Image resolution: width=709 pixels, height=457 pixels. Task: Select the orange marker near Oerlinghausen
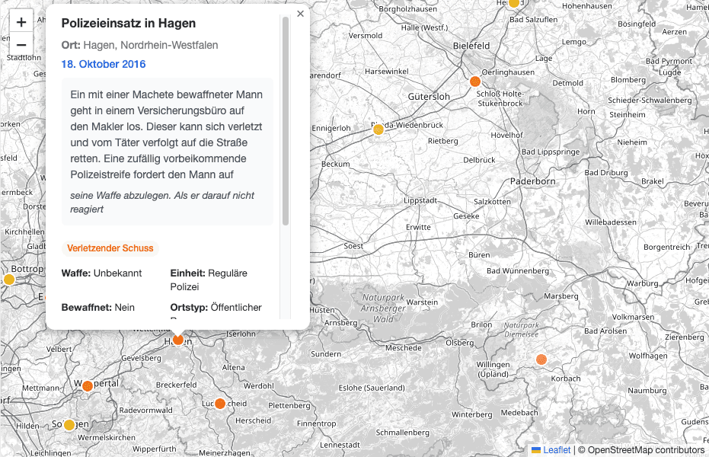(x=475, y=79)
